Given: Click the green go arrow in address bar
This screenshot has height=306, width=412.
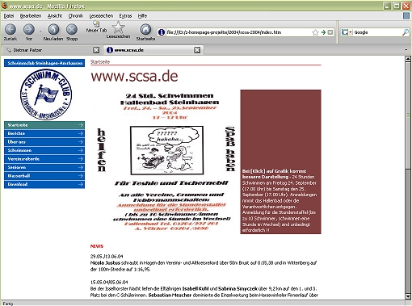Looking at the screenshot, I should click(323, 32).
